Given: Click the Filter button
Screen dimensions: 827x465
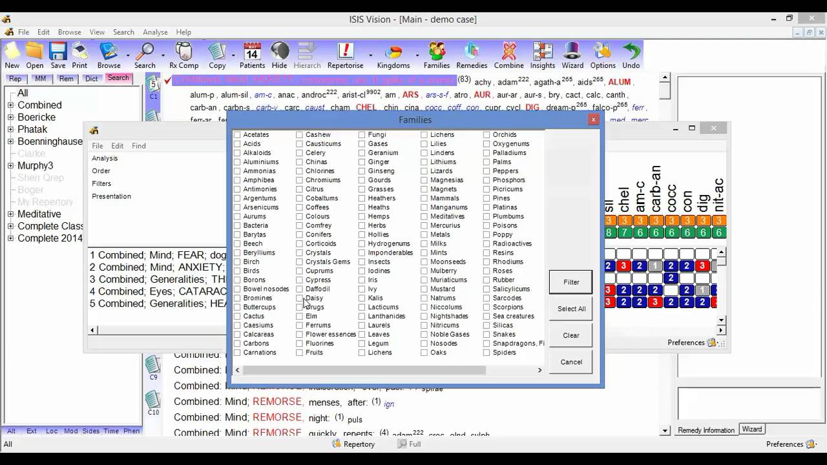Looking at the screenshot, I should click(571, 282).
